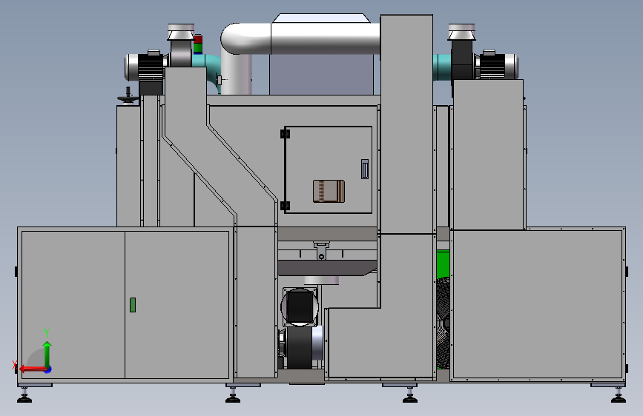
Task: Select the brown label plate on the access door
Action: [x=329, y=191]
